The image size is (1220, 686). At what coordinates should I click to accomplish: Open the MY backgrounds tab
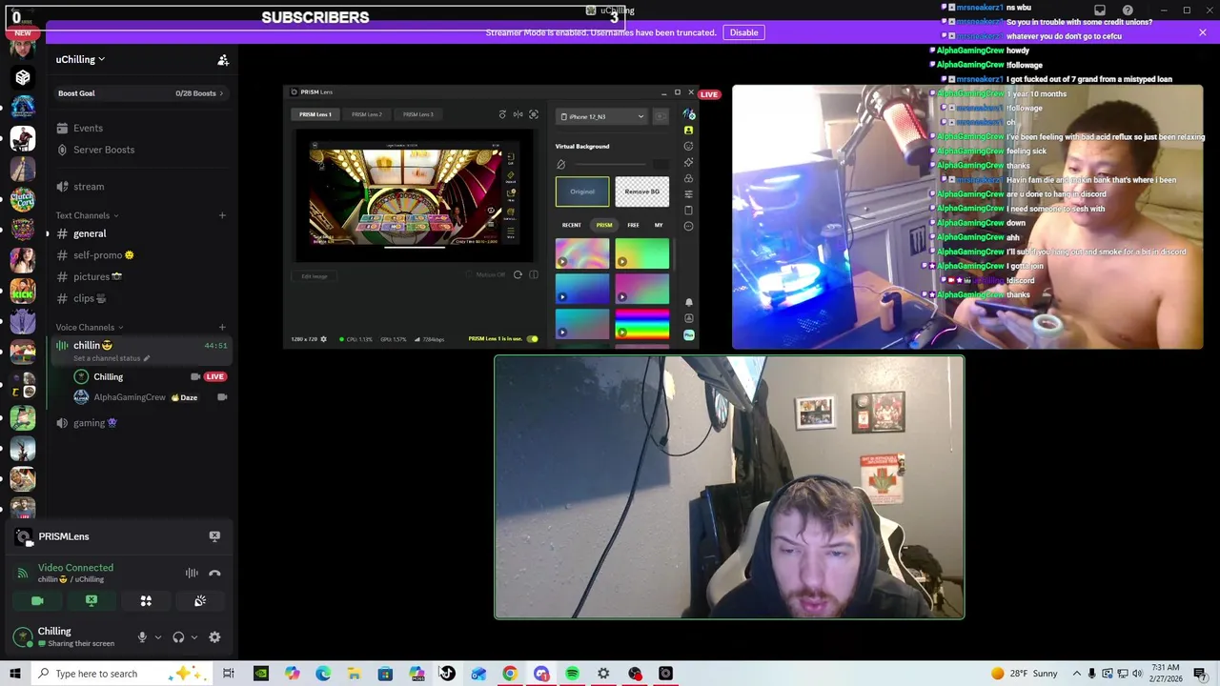(659, 225)
